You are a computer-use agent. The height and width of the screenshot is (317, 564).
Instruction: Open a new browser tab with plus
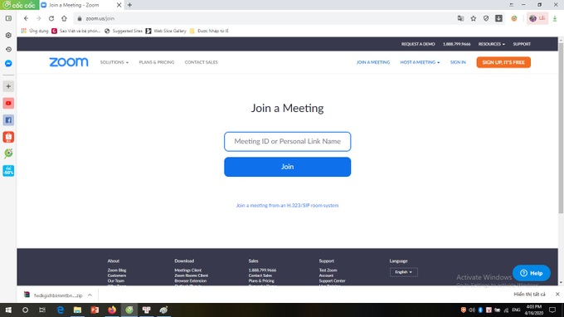(x=130, y=5)
